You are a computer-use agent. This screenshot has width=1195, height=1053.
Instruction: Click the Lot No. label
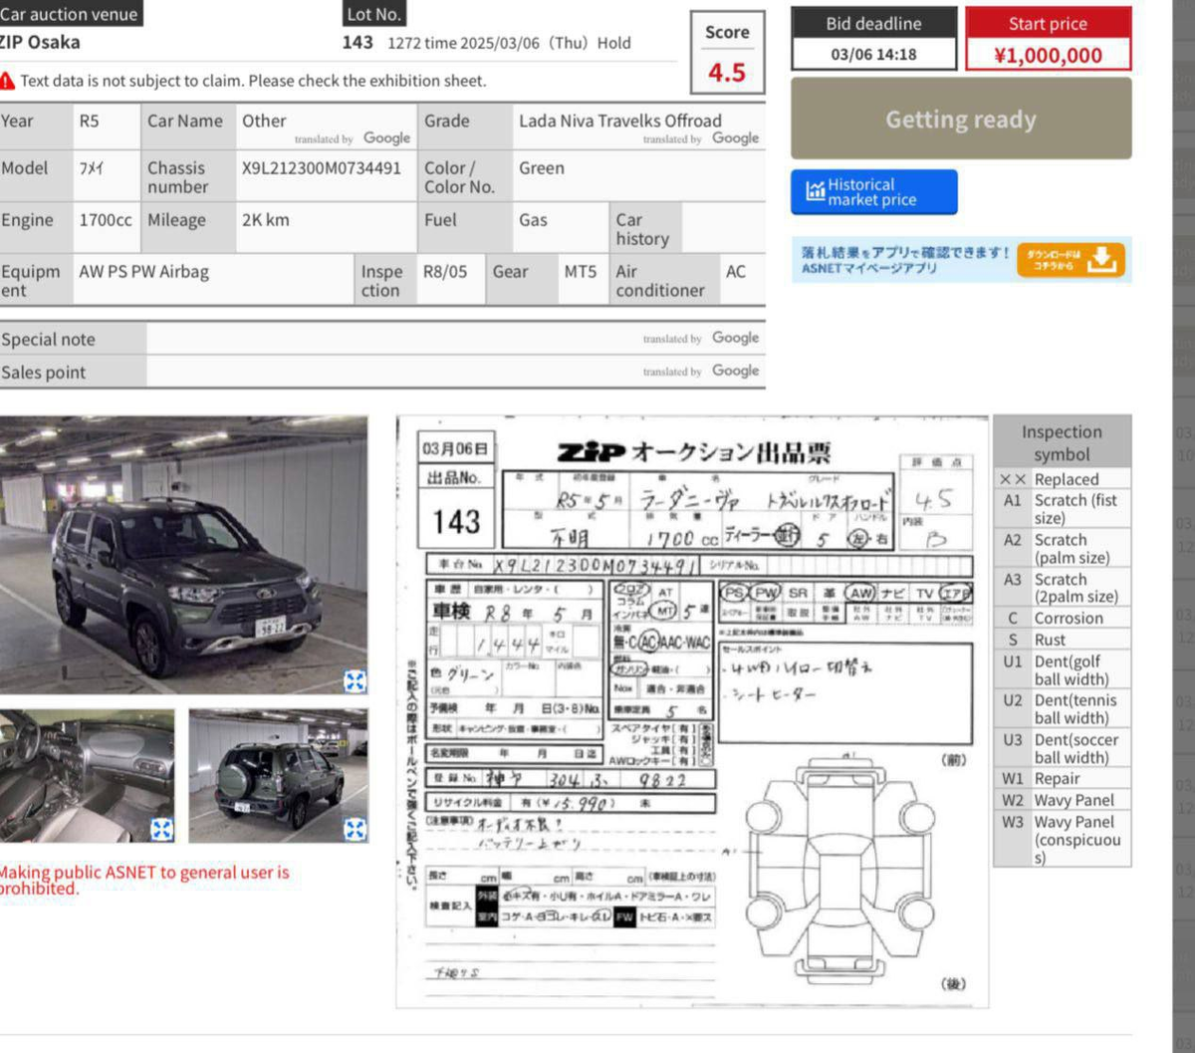pos(373,14)
